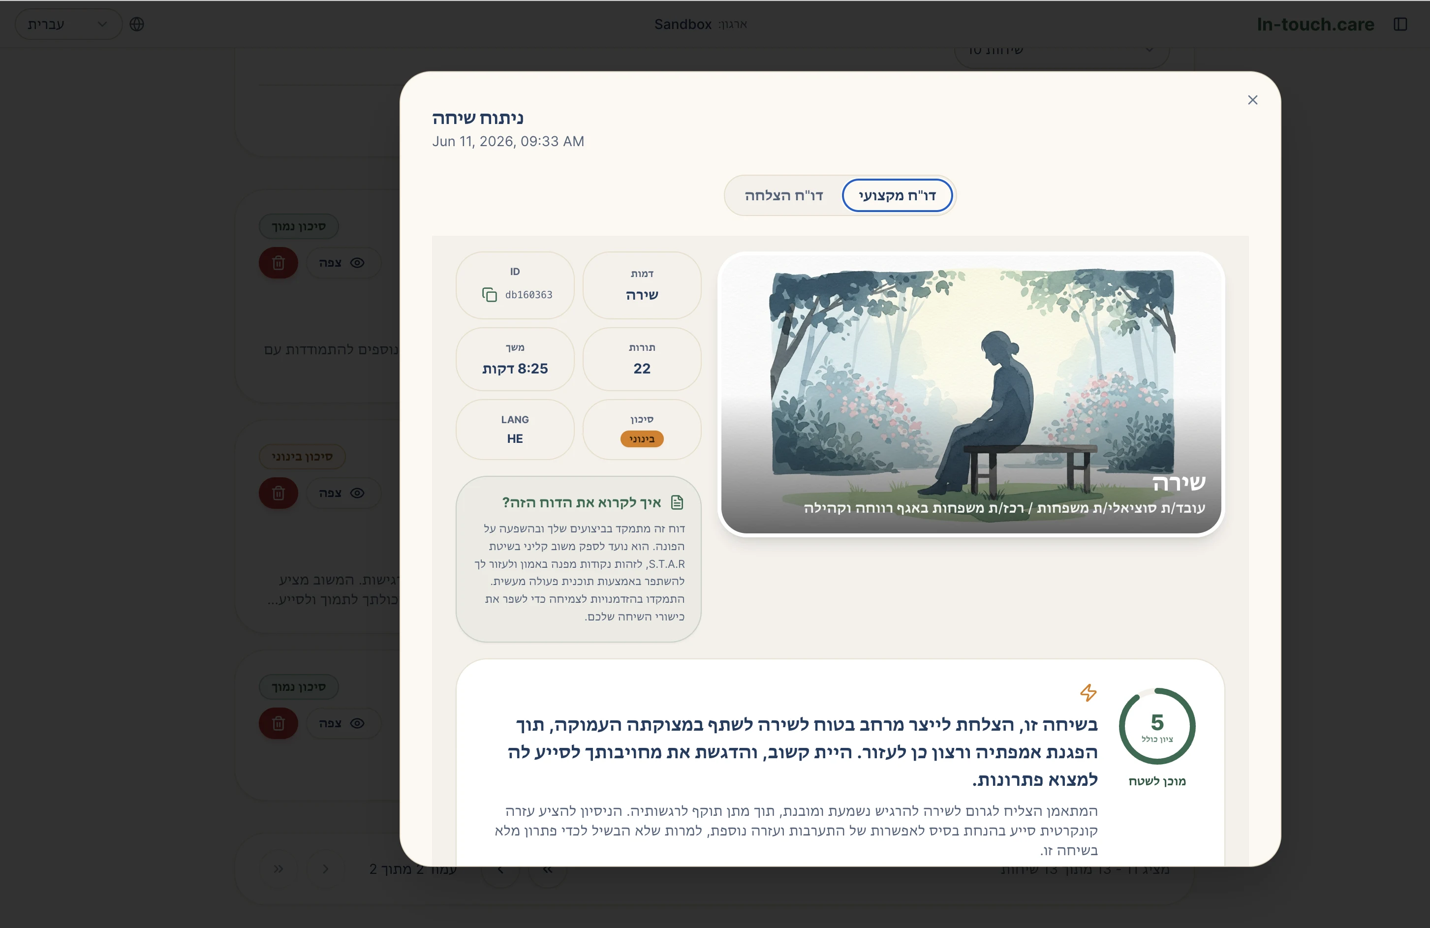The width and height of the screenshot is (1430, 928).
Task: Switch to the דו"ח הצלחה tab
Action: click(783, 195)
